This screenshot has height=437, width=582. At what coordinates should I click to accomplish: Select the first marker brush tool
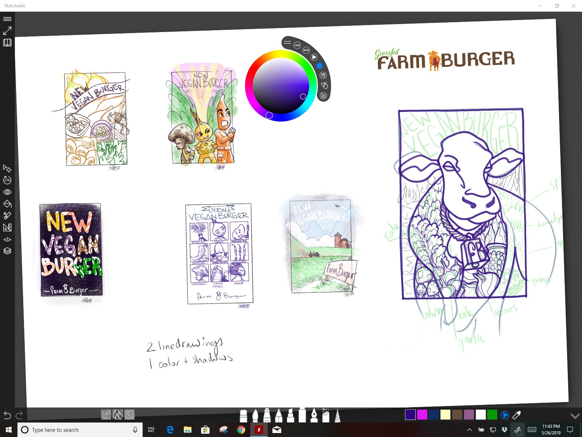coord(244,416)
